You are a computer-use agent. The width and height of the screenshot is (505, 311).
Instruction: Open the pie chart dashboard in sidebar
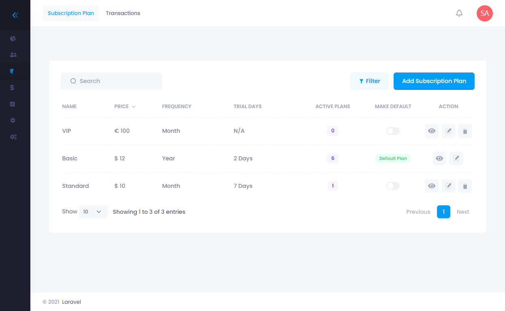[x=13, y=38]
